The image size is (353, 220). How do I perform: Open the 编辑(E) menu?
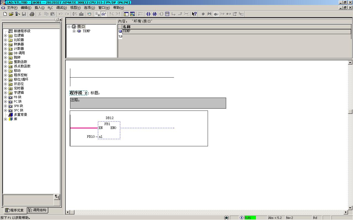pyautogui.click(x=26, y=8)
